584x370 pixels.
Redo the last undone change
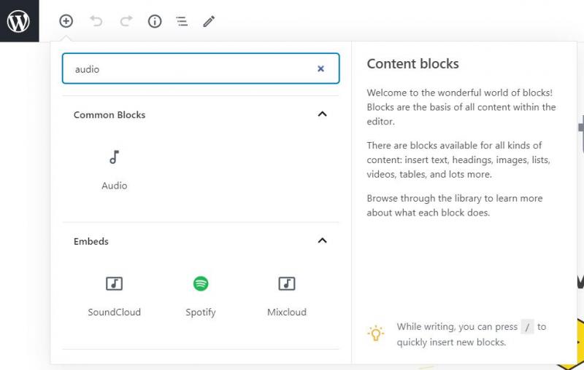(x=126, y=21)
